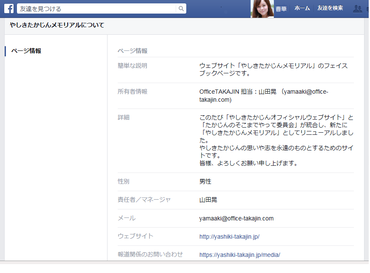Click the OfficeTAKAJIN owner info text
Screen dimensions: 370x273
pyautogui.click(x=264, y=95)
